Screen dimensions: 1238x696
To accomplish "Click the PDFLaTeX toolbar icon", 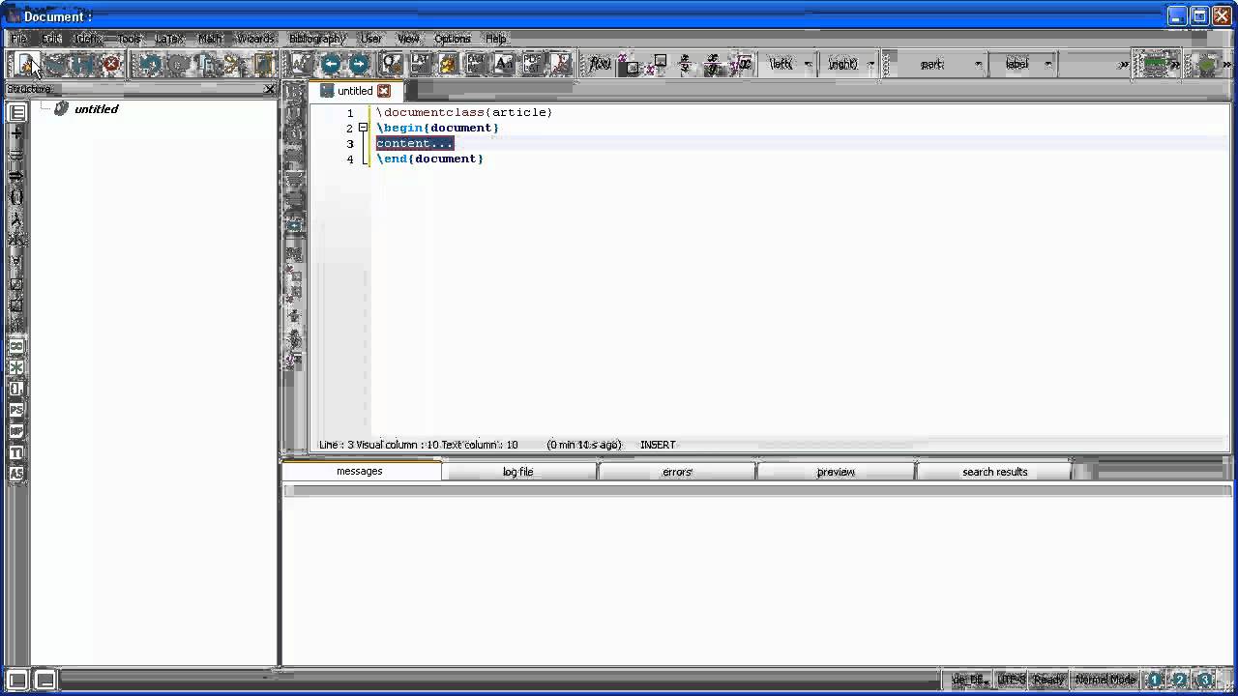I will pos(532,64).
